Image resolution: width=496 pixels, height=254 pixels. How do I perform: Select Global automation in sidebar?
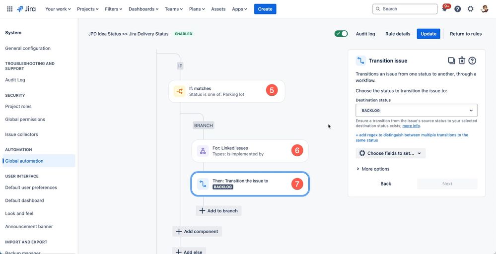pos(39,161)
